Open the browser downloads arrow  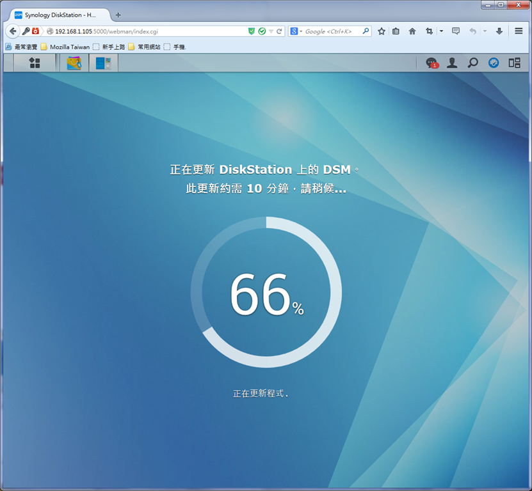(x=499, y=31)
